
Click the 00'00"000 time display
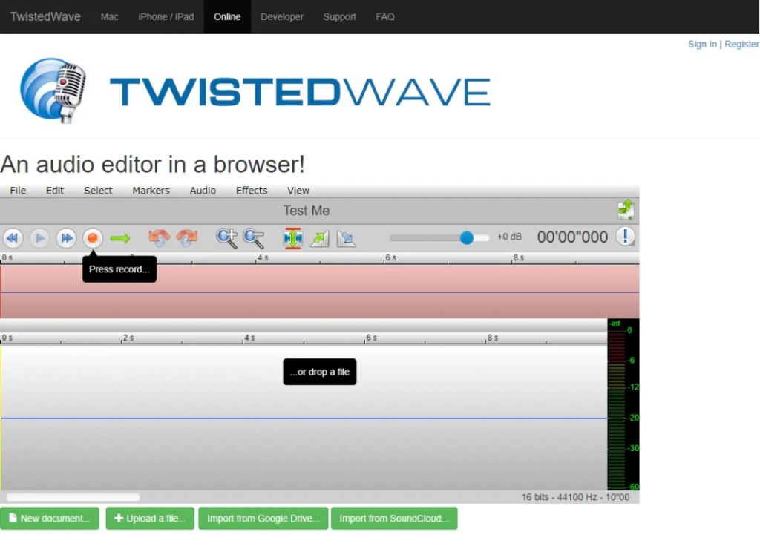point(572,237)
